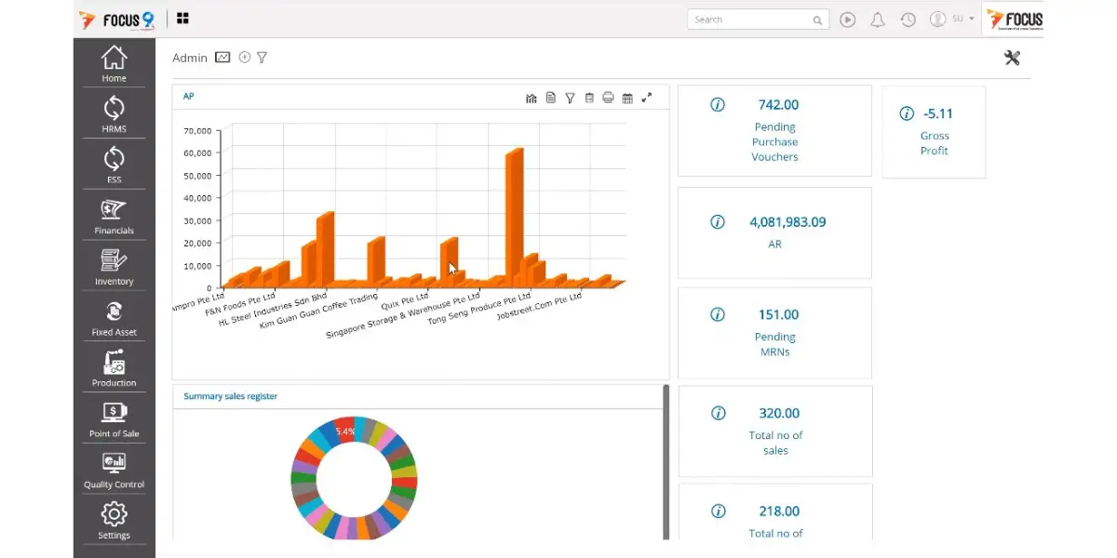Open the Settings module
Screen dimensions: 1117x558
[x=114, y=521]
